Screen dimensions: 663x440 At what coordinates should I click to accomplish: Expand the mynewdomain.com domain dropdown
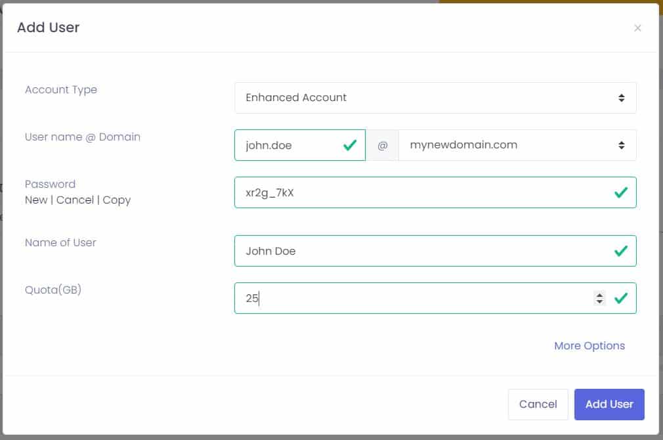517,145
